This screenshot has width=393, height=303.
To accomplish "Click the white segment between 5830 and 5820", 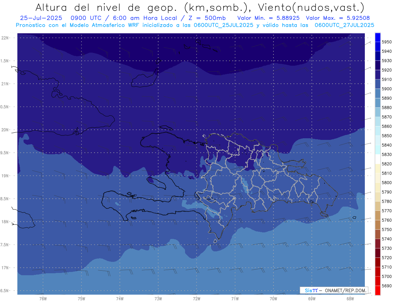I will point(377,159).
